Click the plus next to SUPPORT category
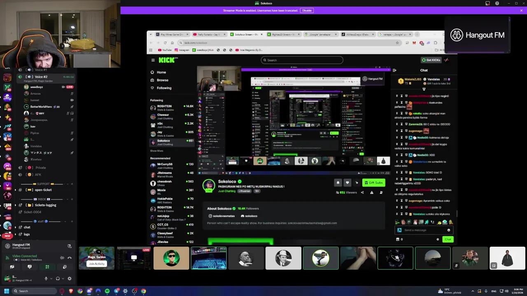Viewport: 527px width, 296px height. pyautogui.click(x=72, y=184)
